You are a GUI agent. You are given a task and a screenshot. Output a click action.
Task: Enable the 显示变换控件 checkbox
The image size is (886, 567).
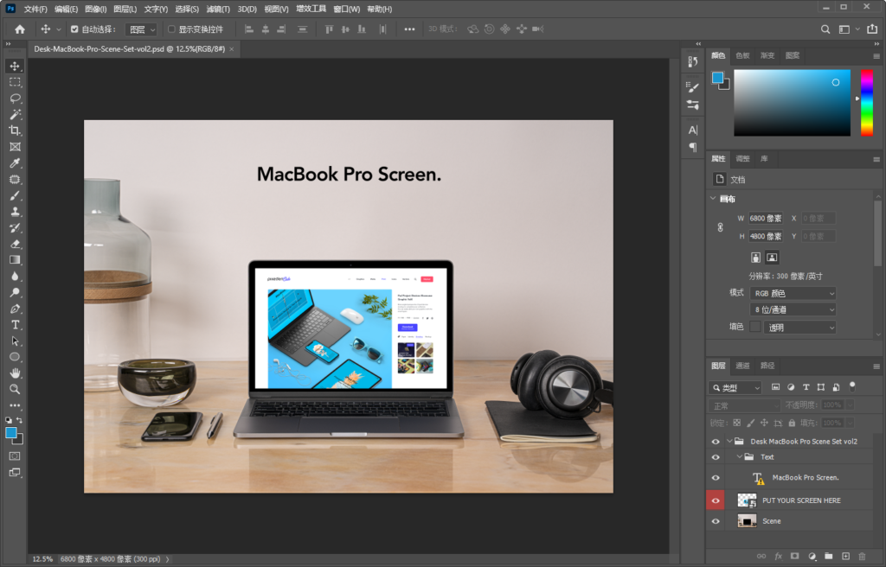click(x=171, y=29)
